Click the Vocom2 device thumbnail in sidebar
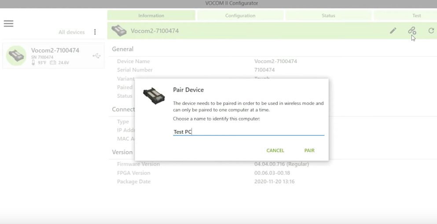The width and height of the screenshot is (437, 224). click(16, 56)
